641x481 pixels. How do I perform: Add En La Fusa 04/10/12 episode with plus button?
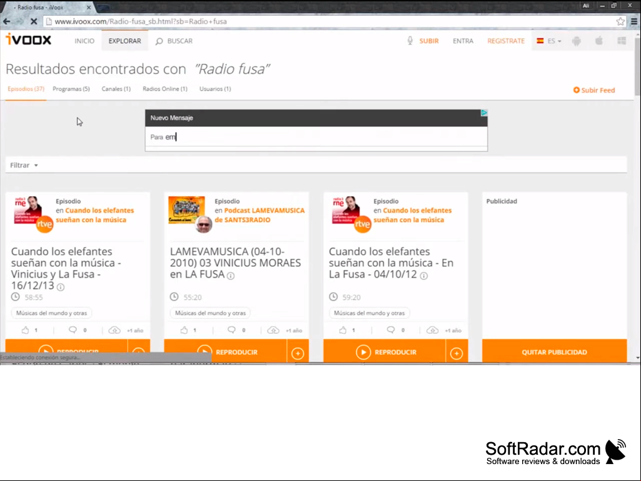457,353
